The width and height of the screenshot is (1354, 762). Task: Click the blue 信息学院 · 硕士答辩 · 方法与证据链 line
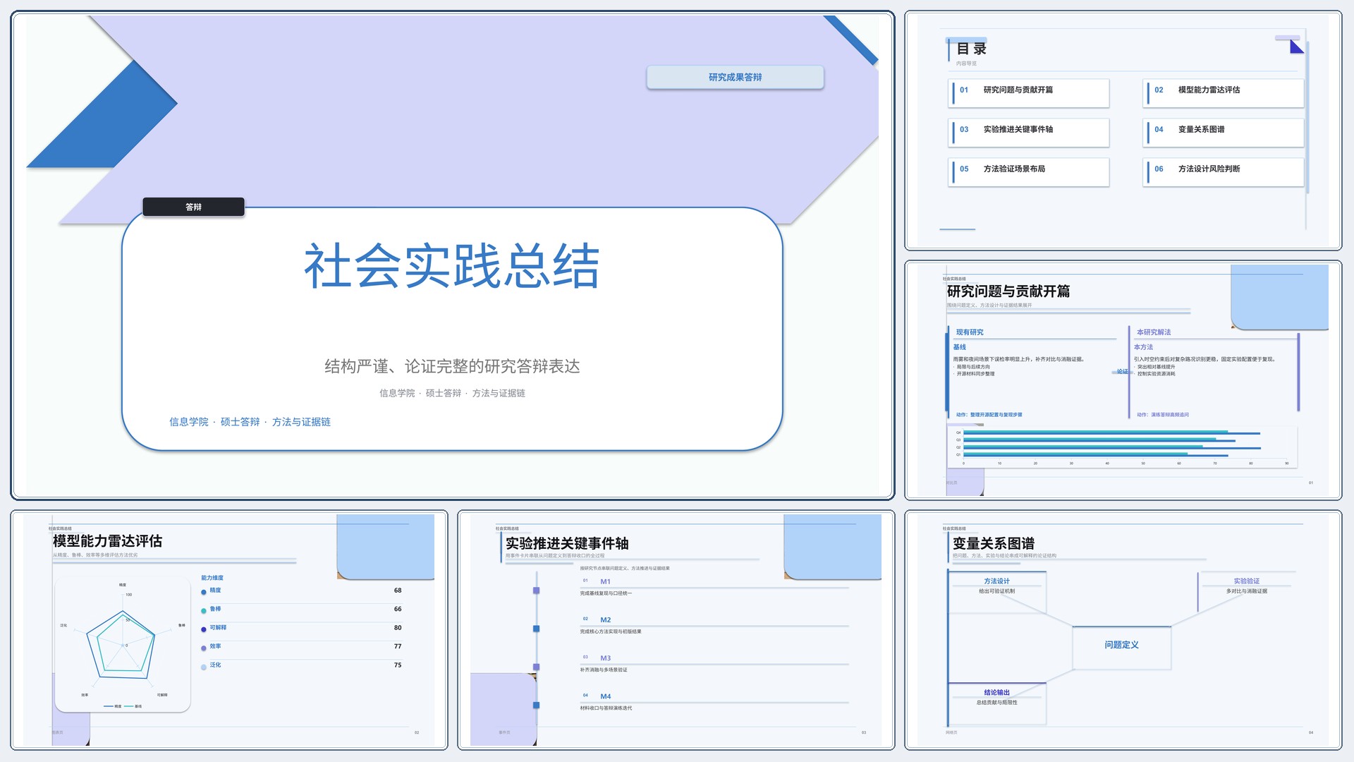250,422
